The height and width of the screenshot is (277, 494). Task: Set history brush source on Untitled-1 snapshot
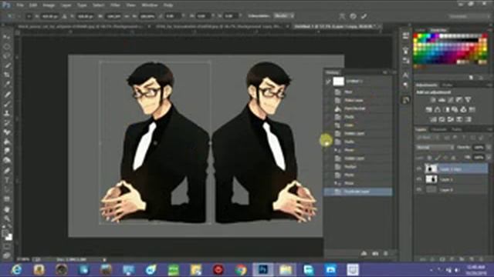coord(328,82)
